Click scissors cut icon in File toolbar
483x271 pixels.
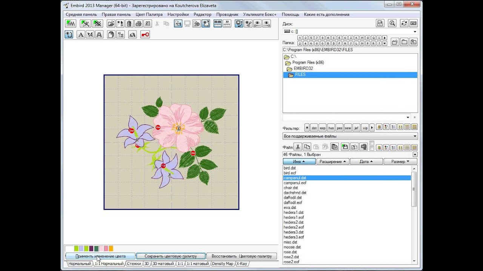298,147
